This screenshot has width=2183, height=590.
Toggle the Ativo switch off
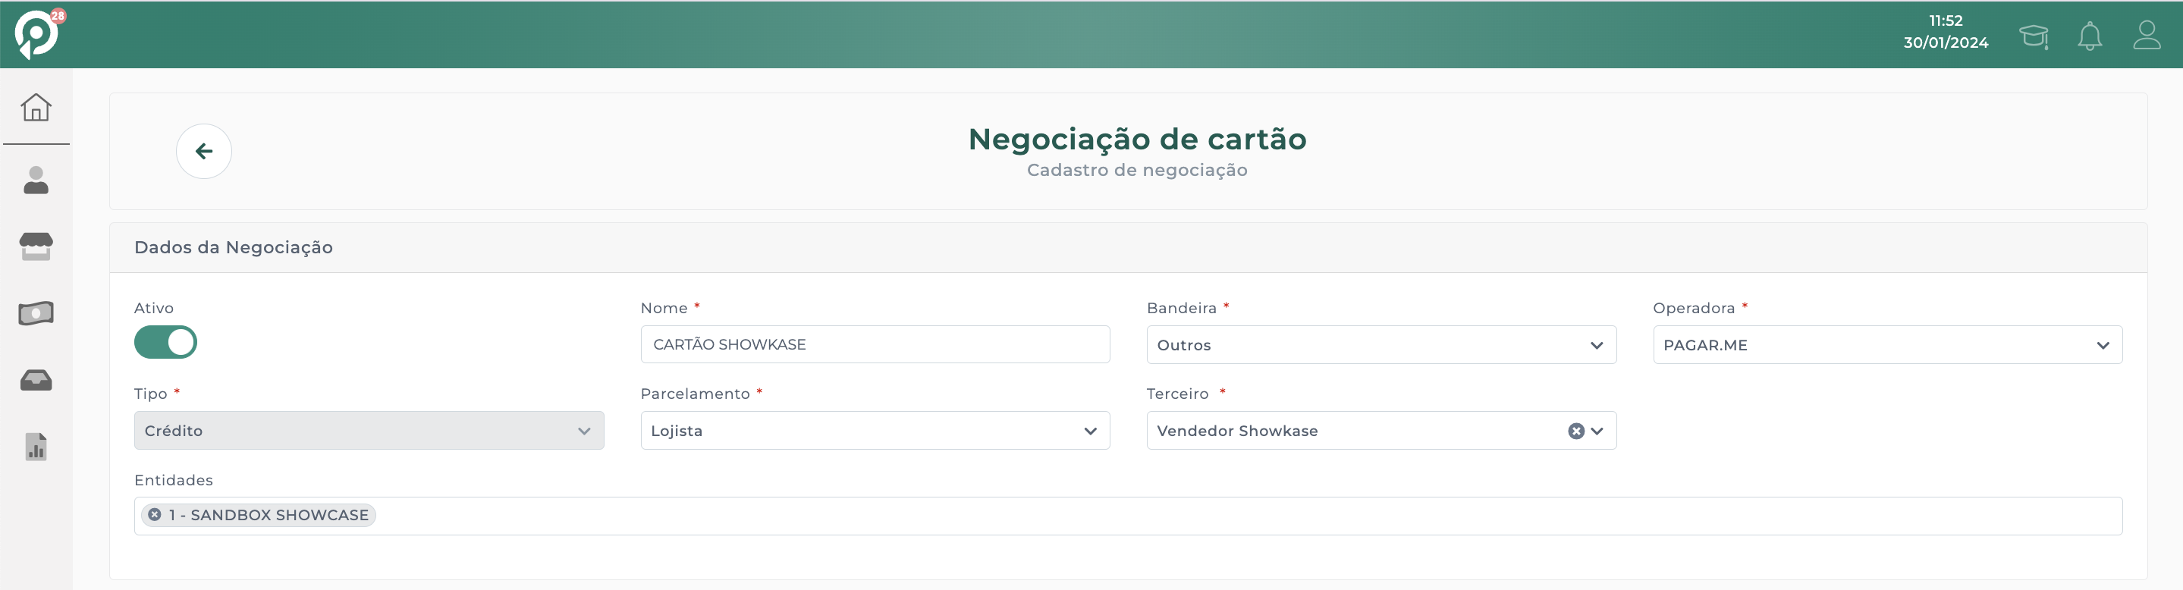point(165,343)
